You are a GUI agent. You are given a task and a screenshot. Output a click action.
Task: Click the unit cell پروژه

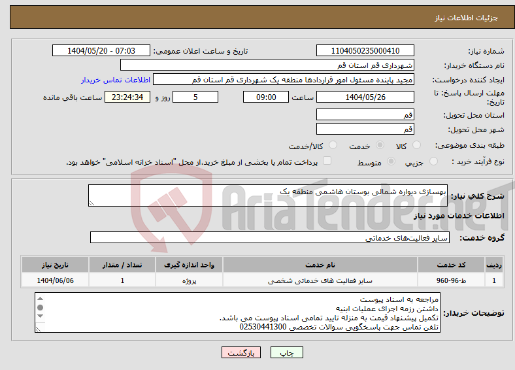[189, 280]
